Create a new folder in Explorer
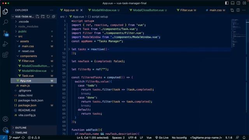 (x=43, y=16)
